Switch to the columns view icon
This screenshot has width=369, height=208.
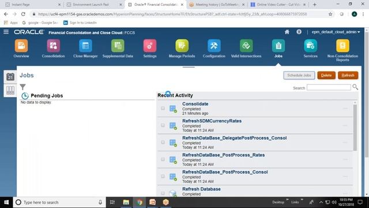pyautogui.click(x=10, y=90)
